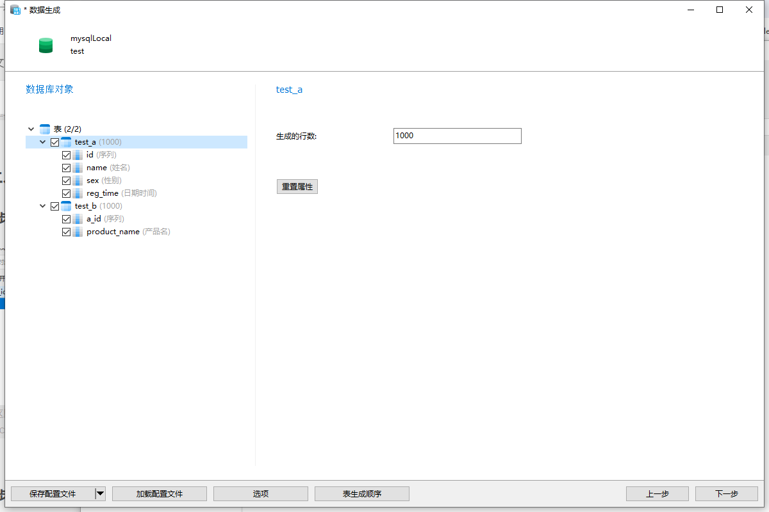Click the column icon beside reg_time
Screen dimensions: 769x512
[78, 193]
